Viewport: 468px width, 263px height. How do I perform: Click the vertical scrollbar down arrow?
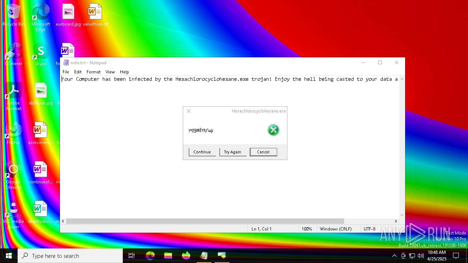402,215
